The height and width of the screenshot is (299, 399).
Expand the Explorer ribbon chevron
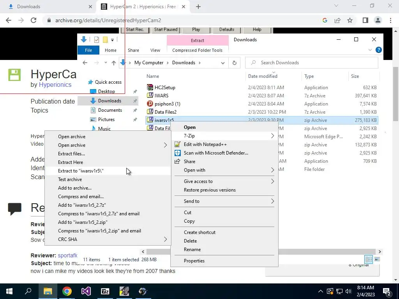[370, 50]
